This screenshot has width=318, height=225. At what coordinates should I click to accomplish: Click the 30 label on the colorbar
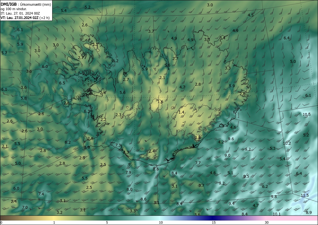[266, 222]
